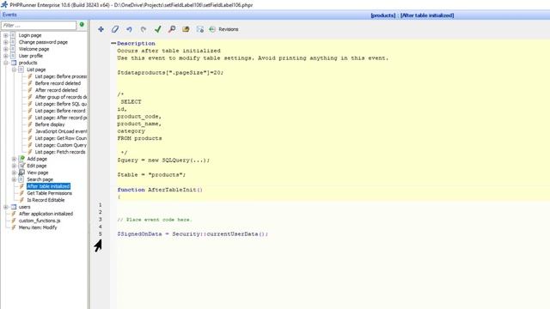Viewport: 550px width, 309px height.
Task: Open After record deleted event
Action: [56, 90]
